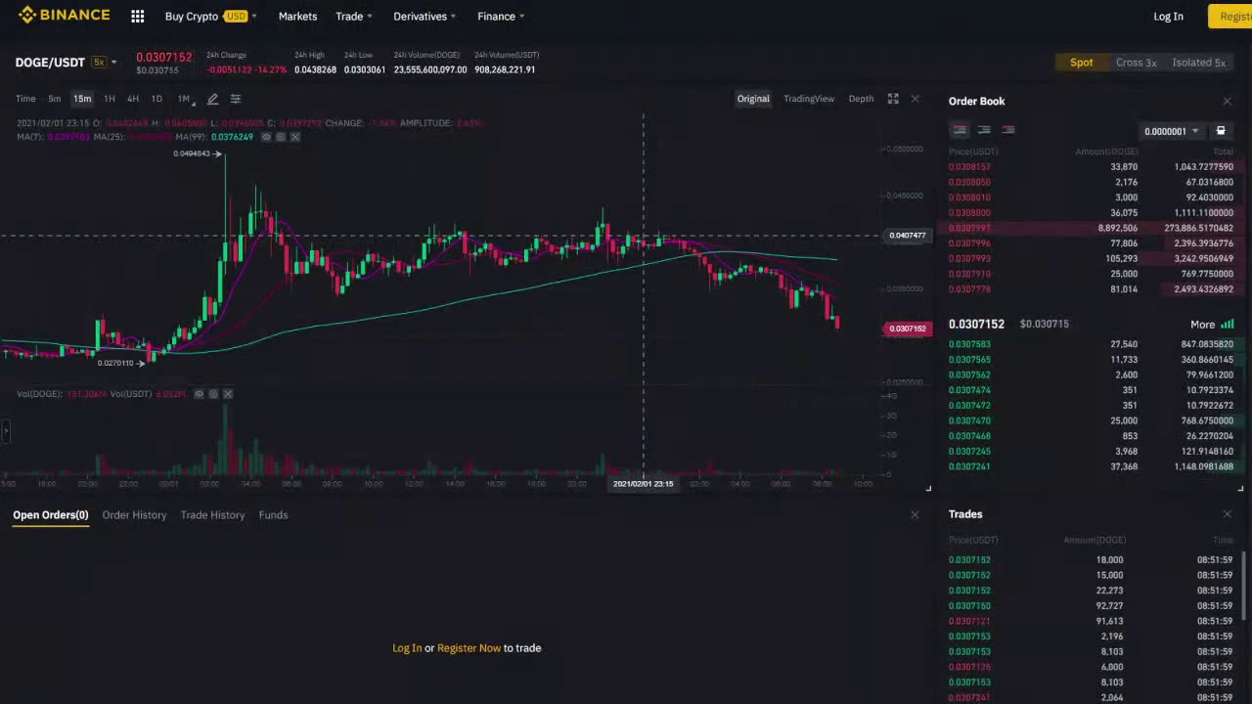Remove the MA indicator from chart
Image resolution: width=1252 pixels, height=704 pixels.
295,137
